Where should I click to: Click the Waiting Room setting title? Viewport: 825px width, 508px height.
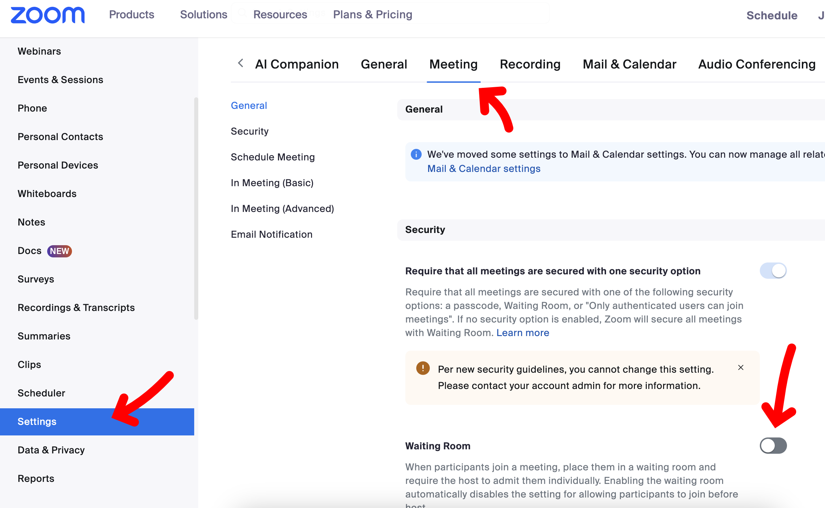coord(438,446)
